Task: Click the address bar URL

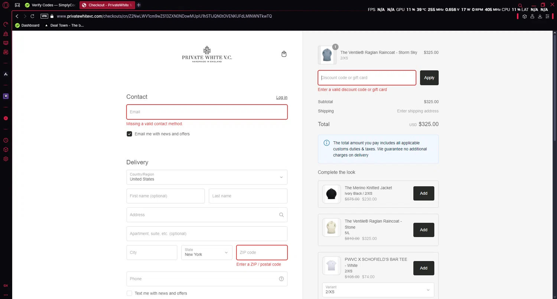Action: click(164, 16)
